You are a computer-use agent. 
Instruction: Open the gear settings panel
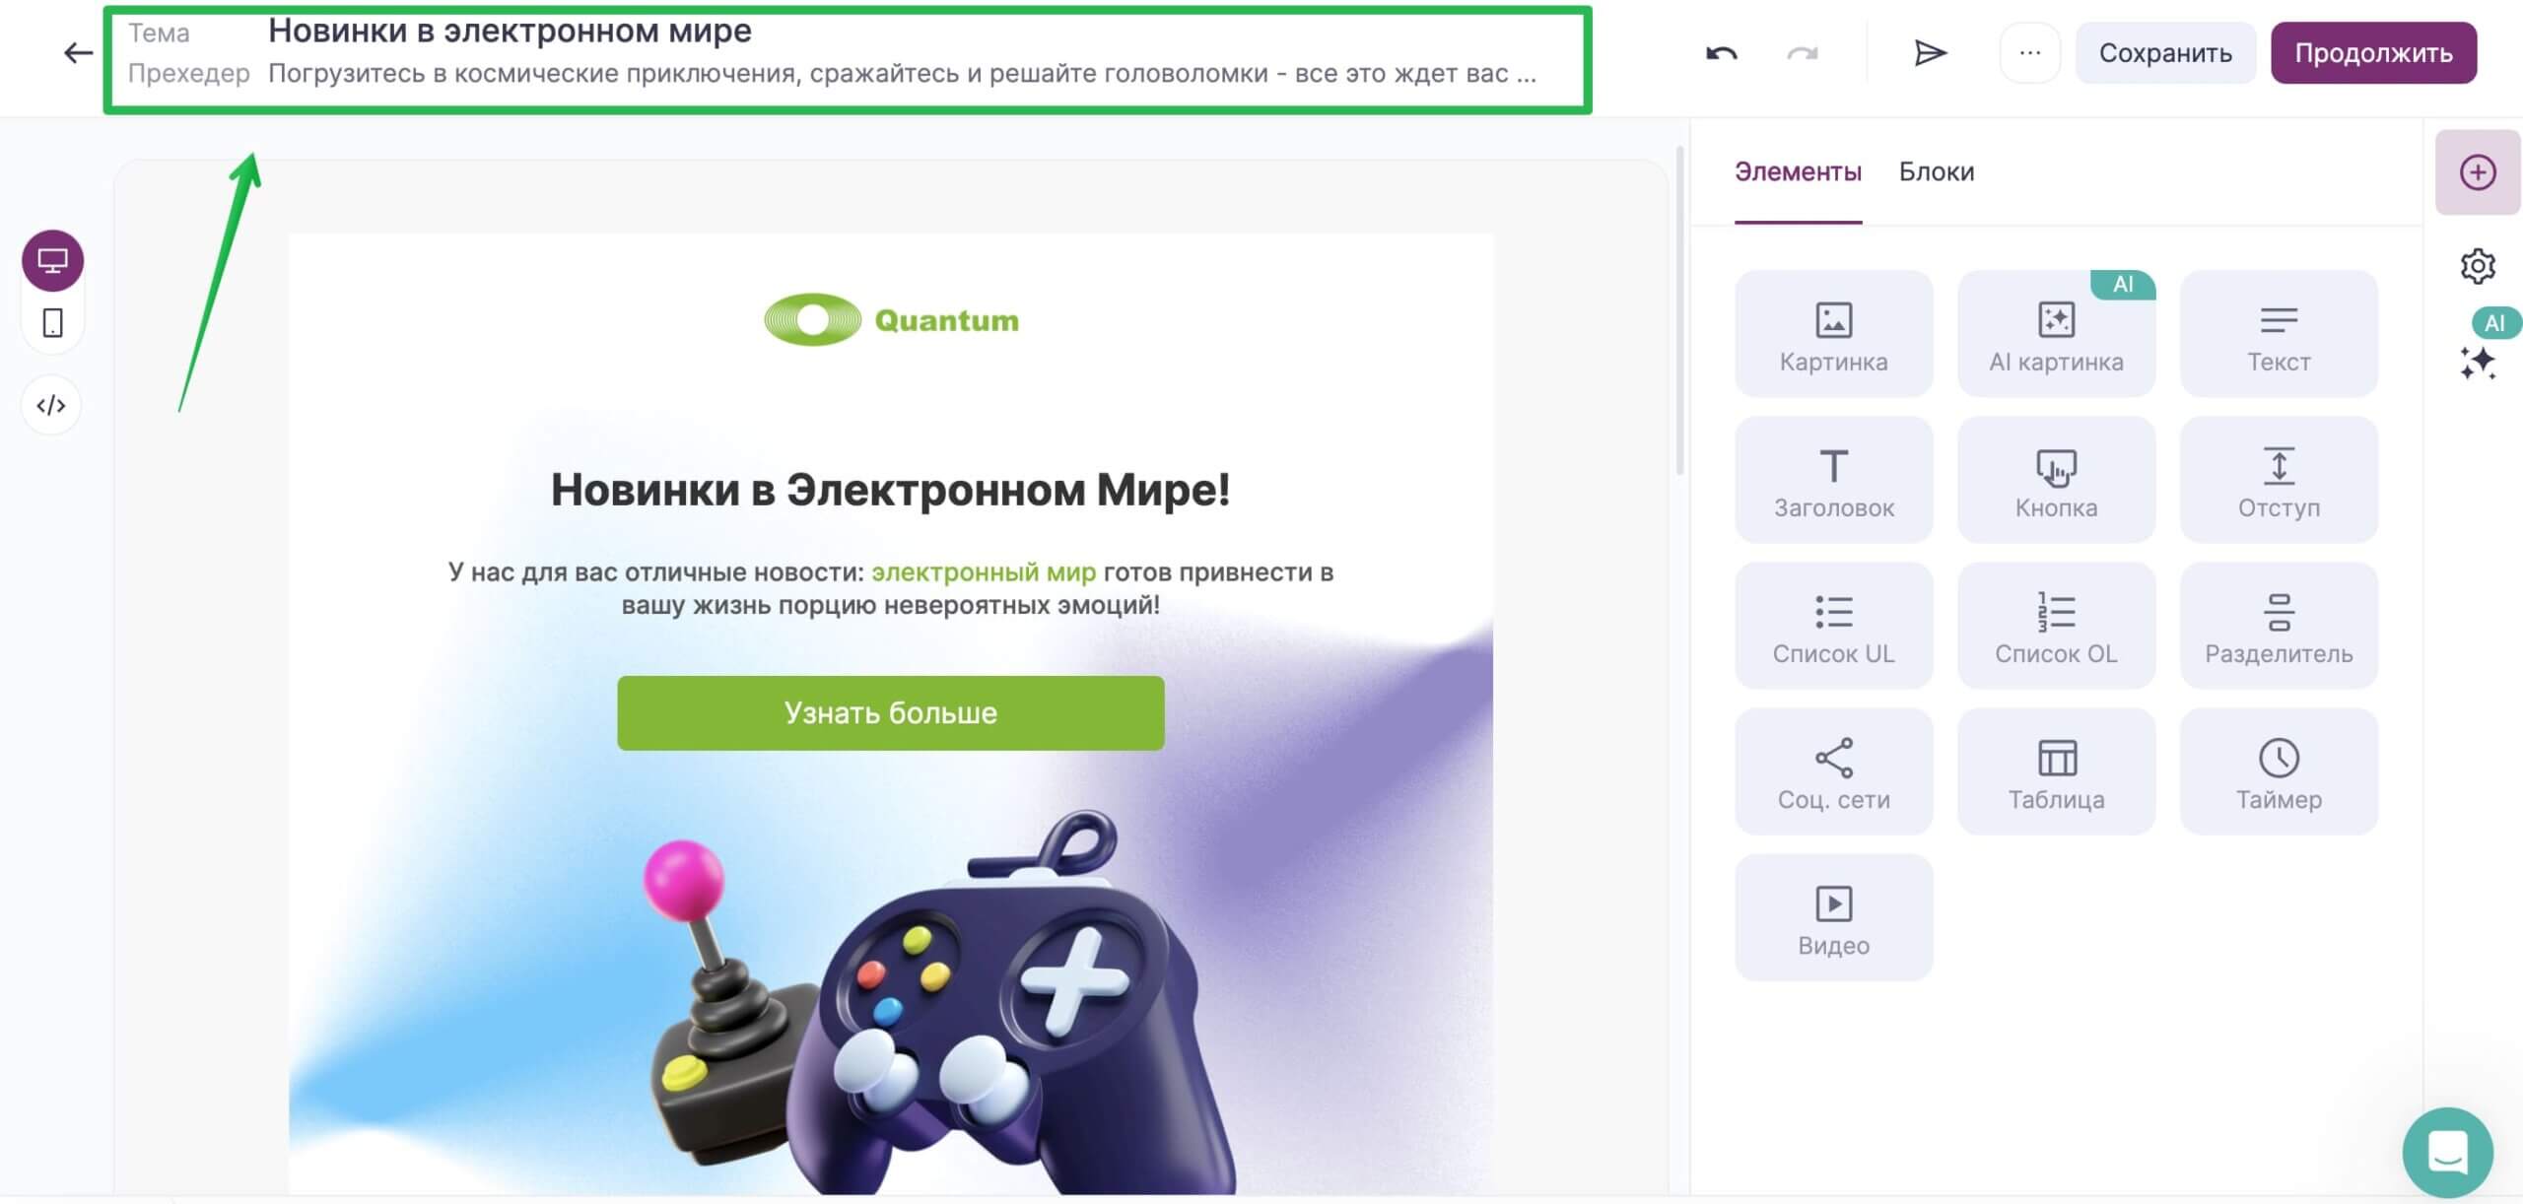click(x=2478, y=266)
